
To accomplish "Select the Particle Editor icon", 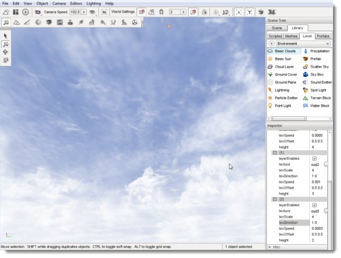I will (103, 22).
